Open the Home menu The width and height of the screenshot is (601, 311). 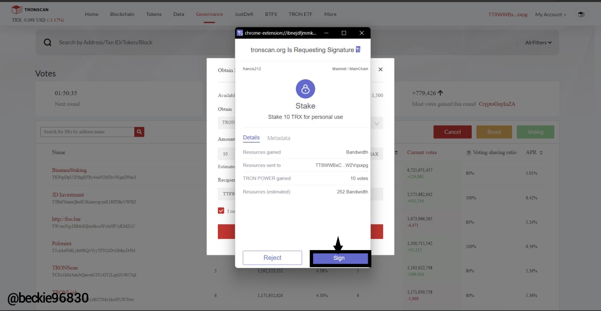92,14
